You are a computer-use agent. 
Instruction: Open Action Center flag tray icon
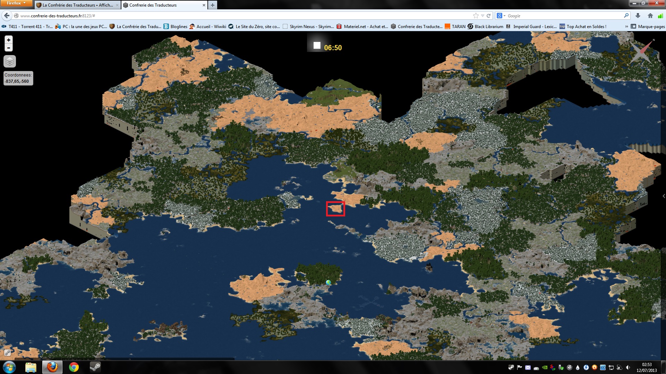coord(519,367)
